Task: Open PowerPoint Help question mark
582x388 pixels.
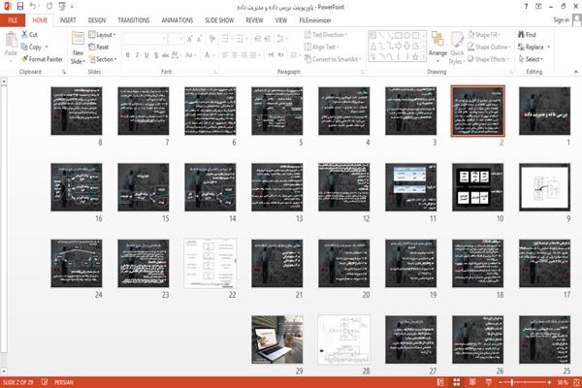Action: [x=526, y=7]
